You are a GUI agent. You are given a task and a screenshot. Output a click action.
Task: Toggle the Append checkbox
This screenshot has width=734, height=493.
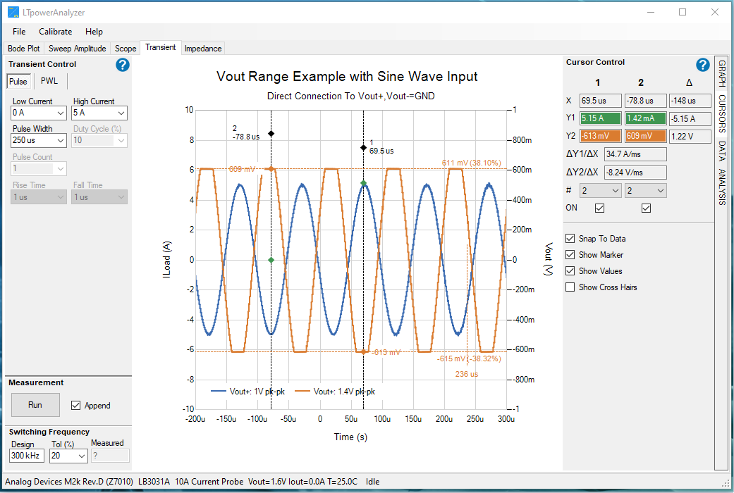(76, 405)
